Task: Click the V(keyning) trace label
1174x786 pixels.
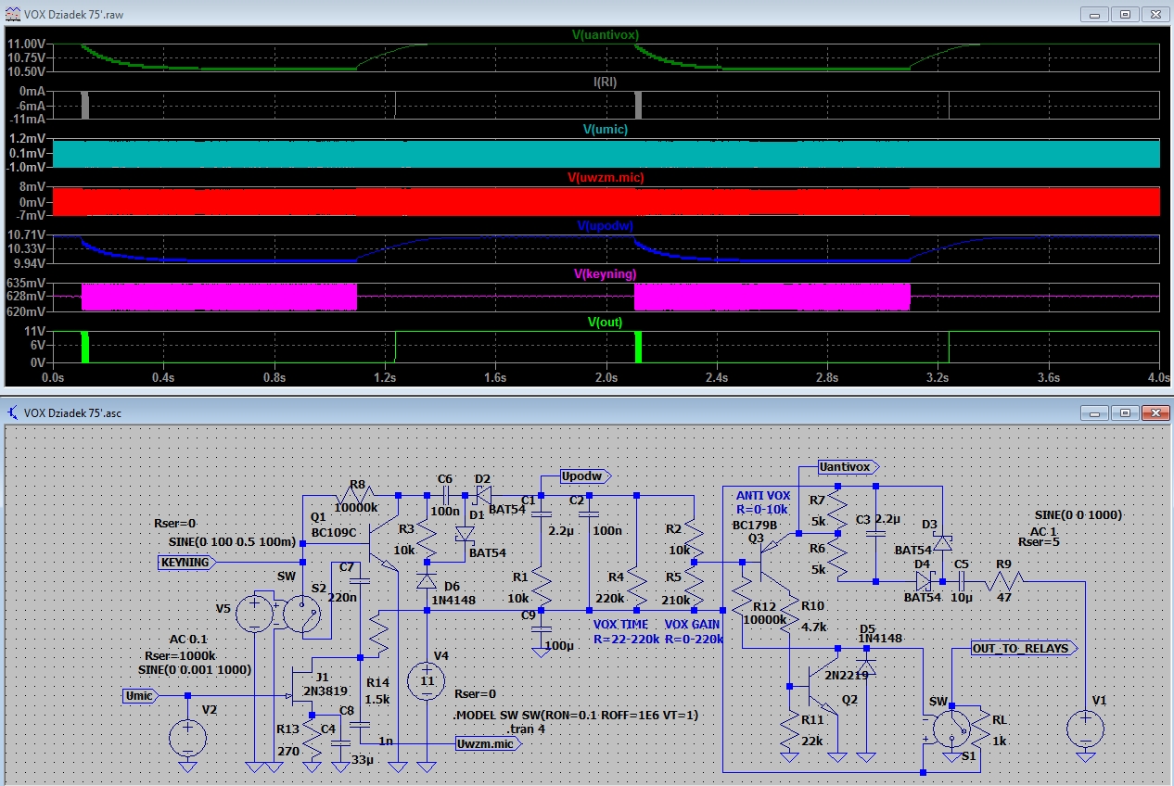Action: (605, 273)
